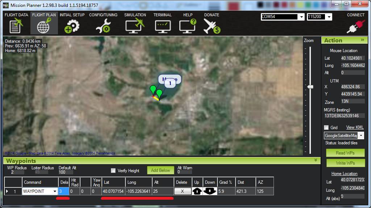Open the WAYPOINT command dropdown
This screenshot has height=208, width=371.
(x=55, y=191)
